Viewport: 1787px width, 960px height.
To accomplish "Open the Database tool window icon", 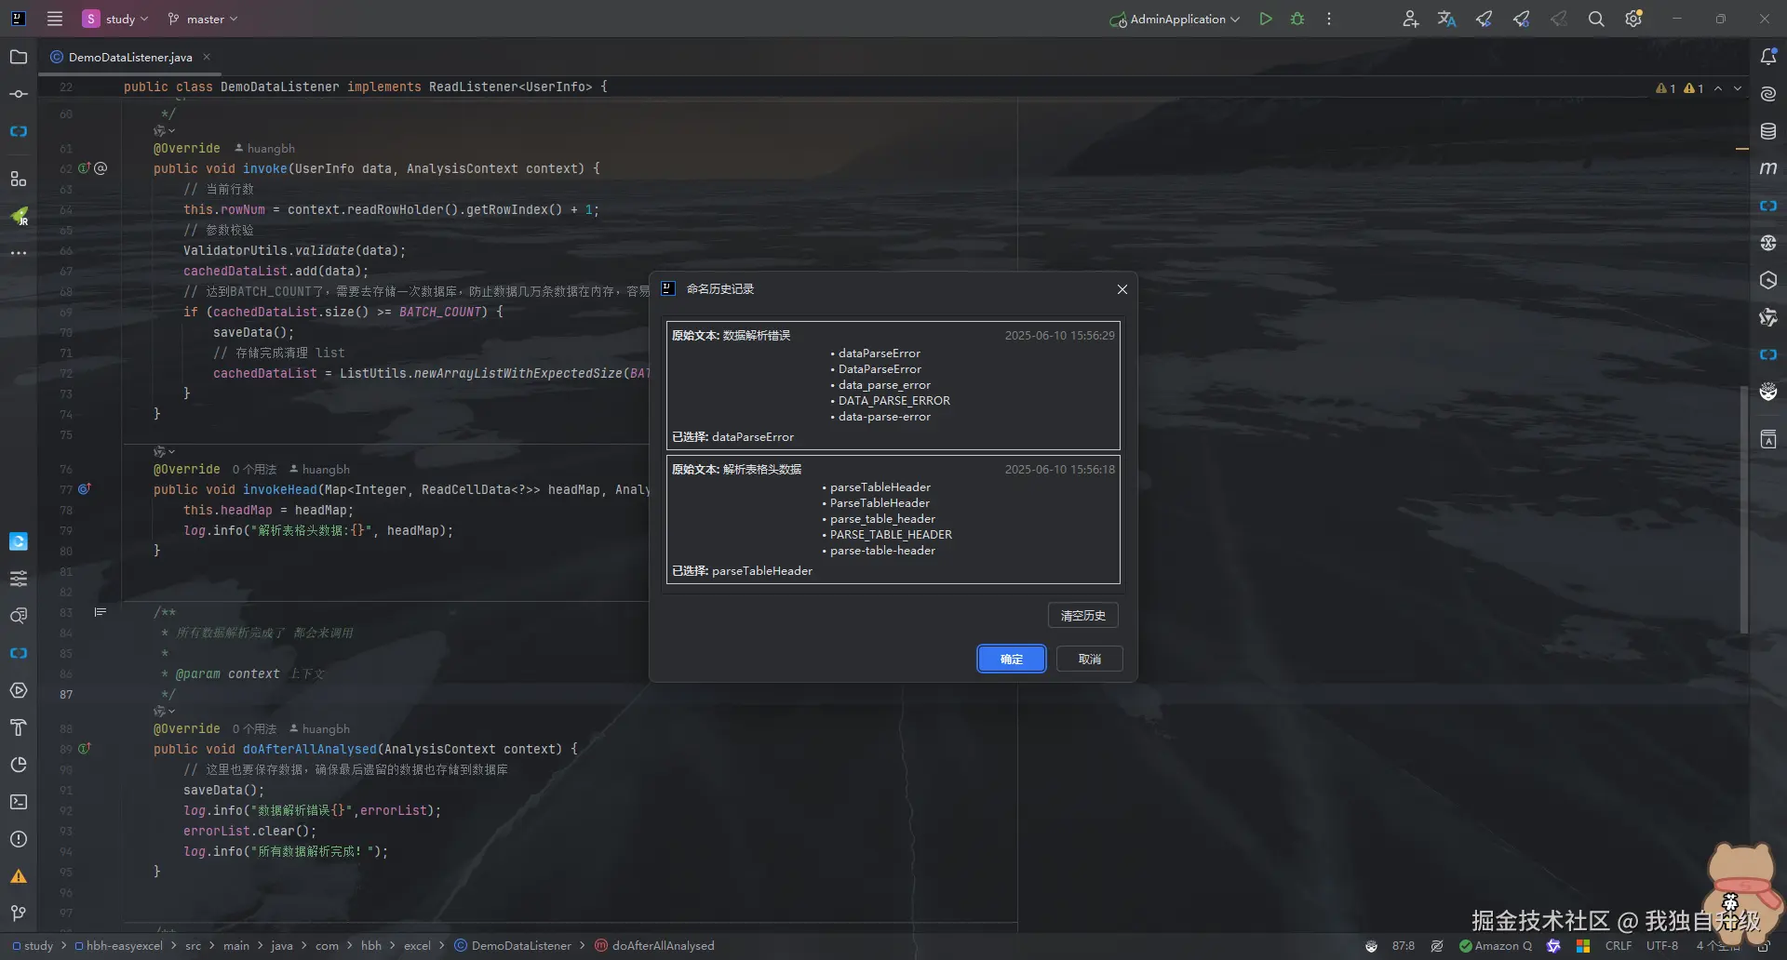I will pyautogui.click(x=1768, y=131).
